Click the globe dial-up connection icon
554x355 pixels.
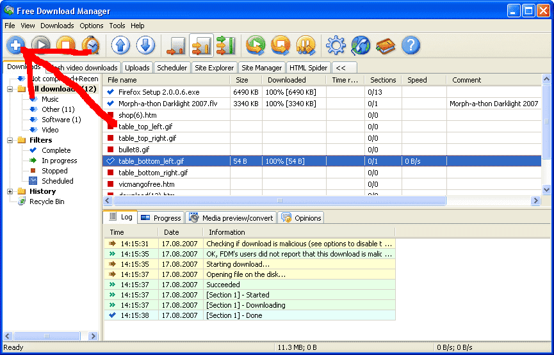pyautogui.click(x=361, y=45)
